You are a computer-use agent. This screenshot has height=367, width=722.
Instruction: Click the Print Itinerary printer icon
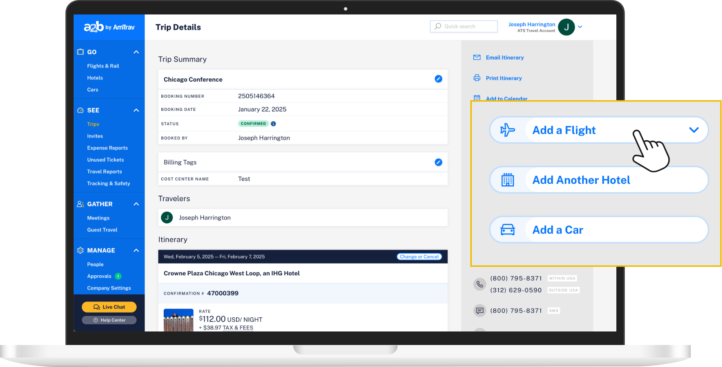[477, 78]
